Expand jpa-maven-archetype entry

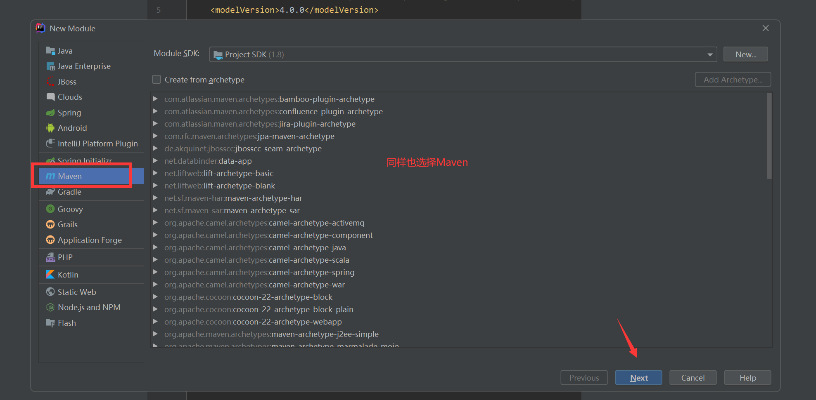(x=155, y=136)
